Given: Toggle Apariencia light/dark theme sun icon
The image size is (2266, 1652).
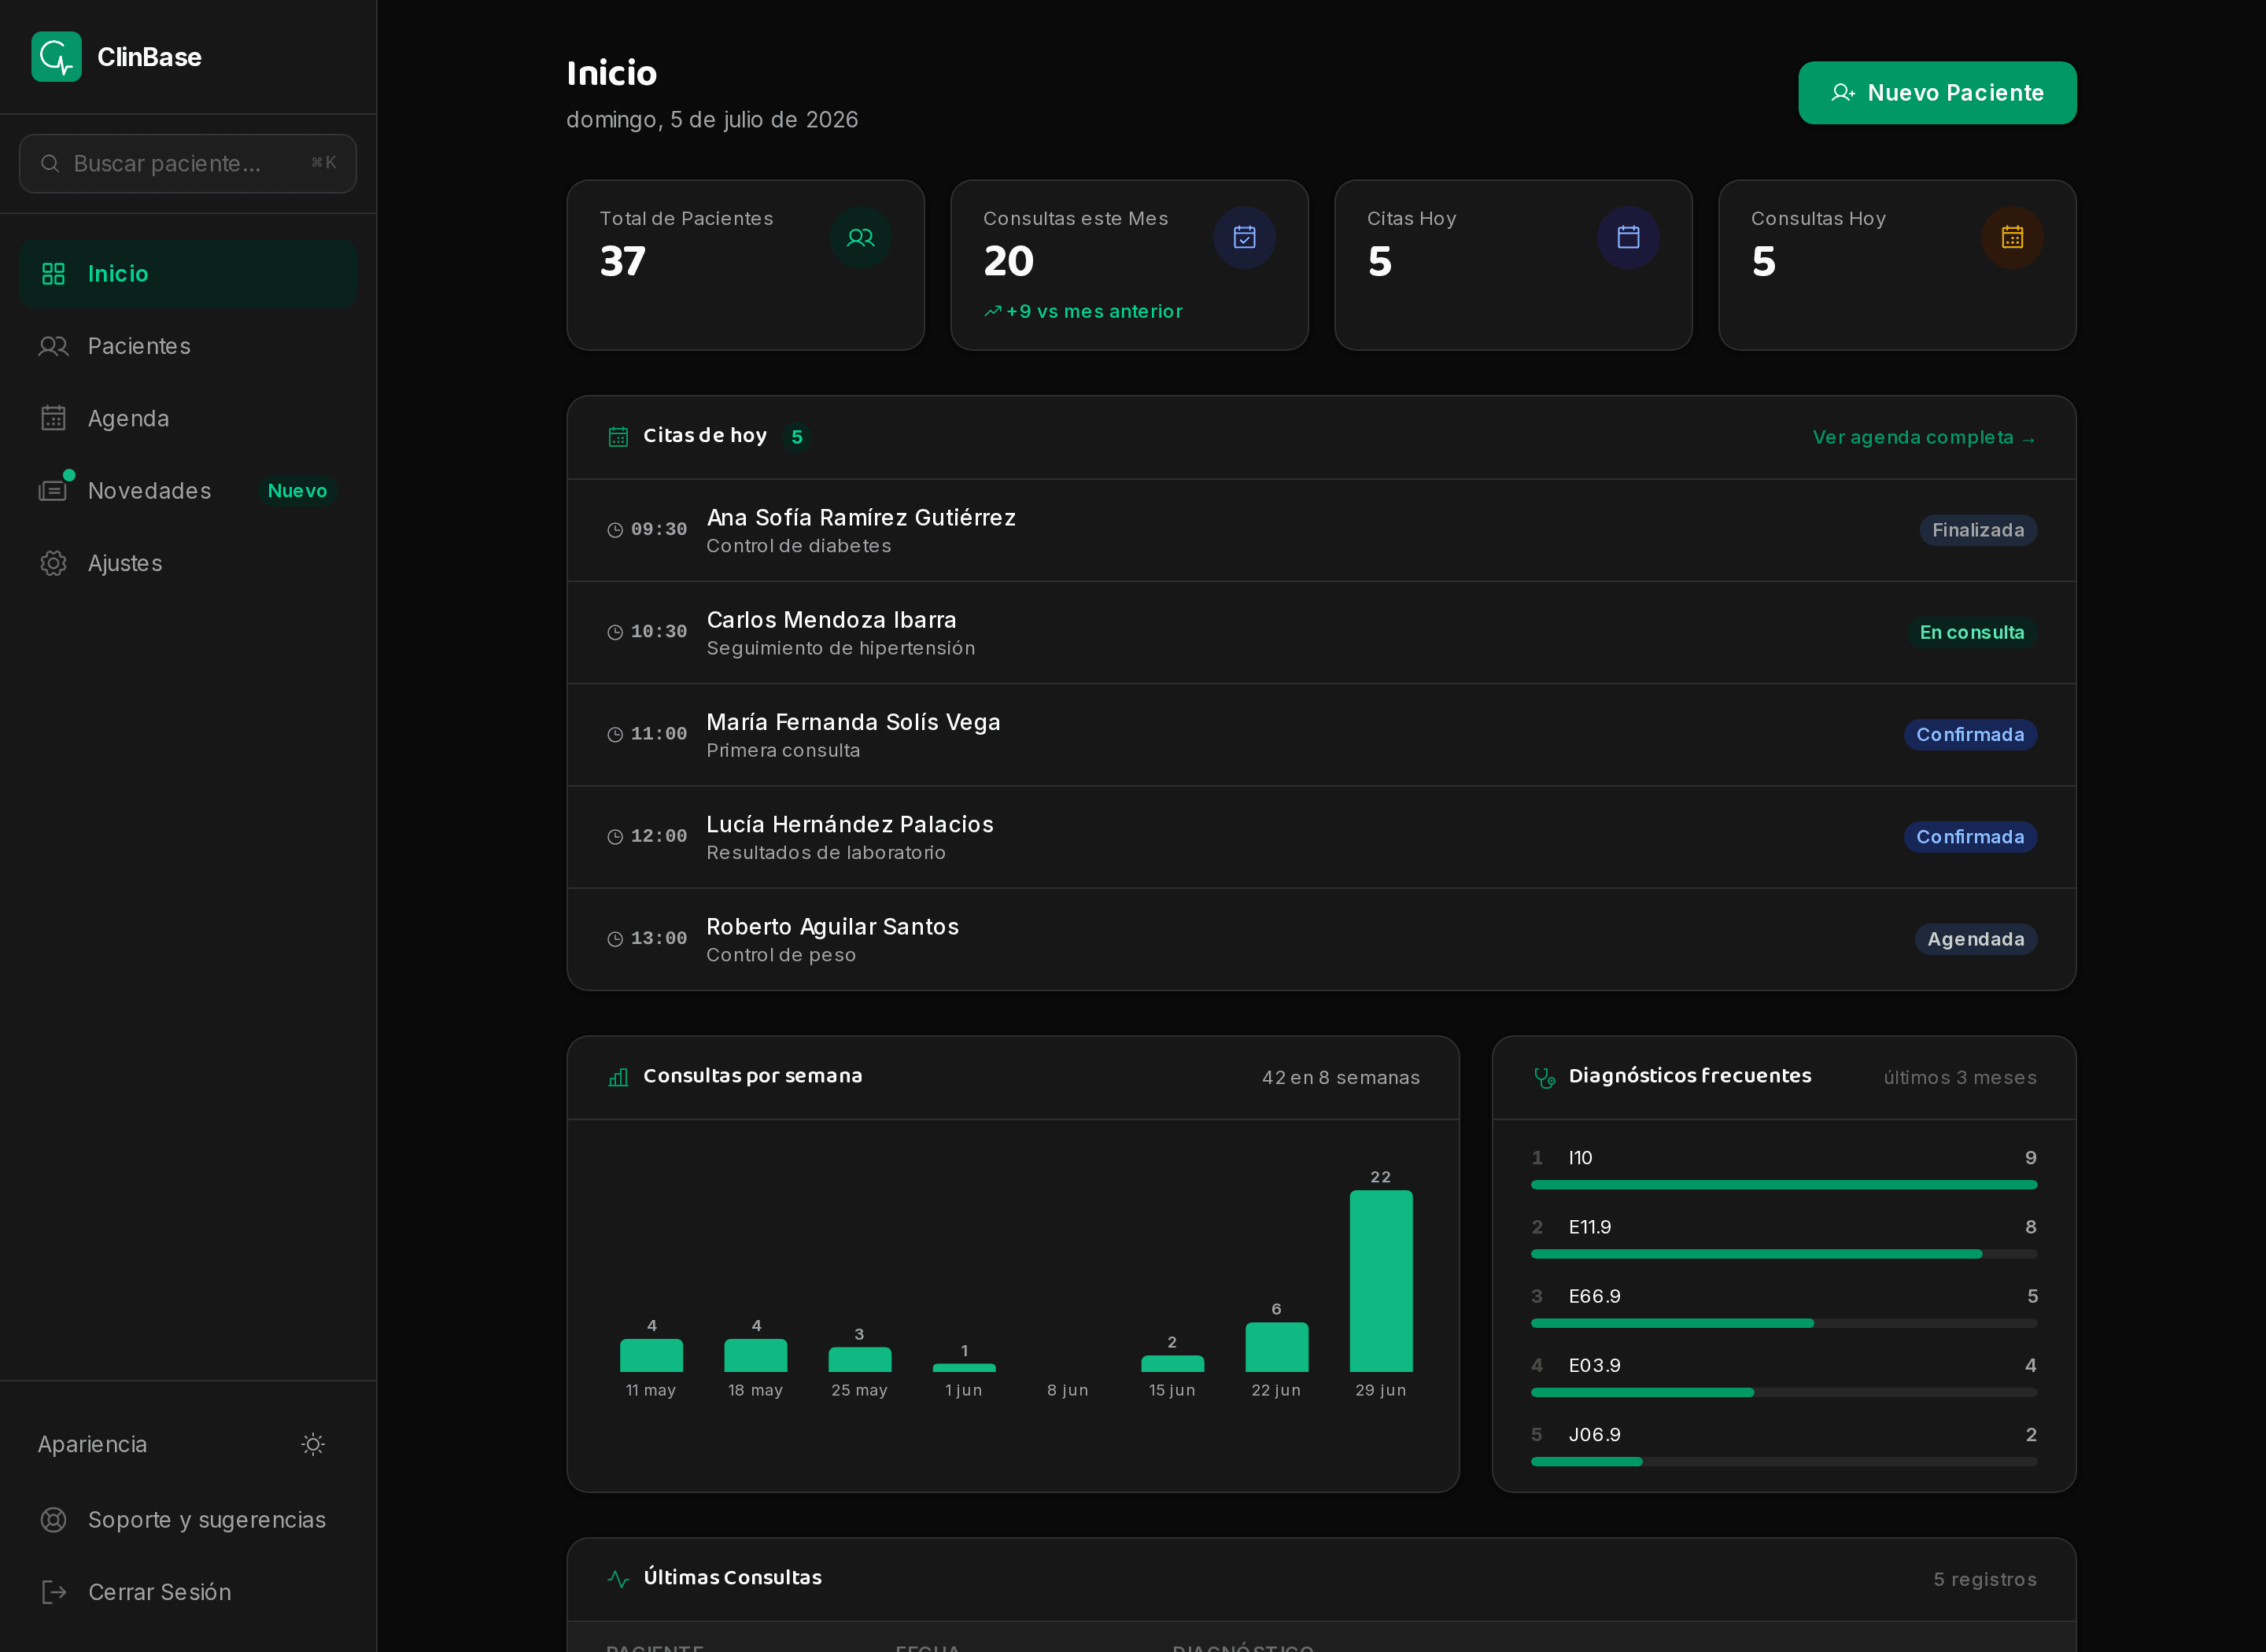Looking at the screenshot, I should click(313, 1444).
